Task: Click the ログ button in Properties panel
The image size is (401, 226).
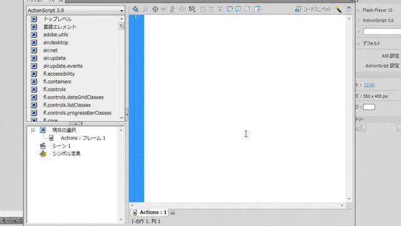Action: tap(360, 128)
